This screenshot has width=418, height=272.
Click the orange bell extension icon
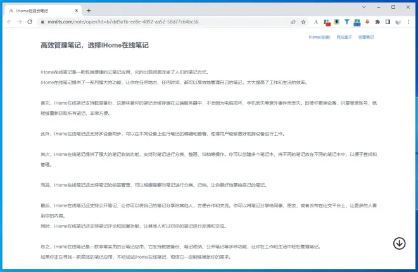pyautogui.click(x=367, y=22)
